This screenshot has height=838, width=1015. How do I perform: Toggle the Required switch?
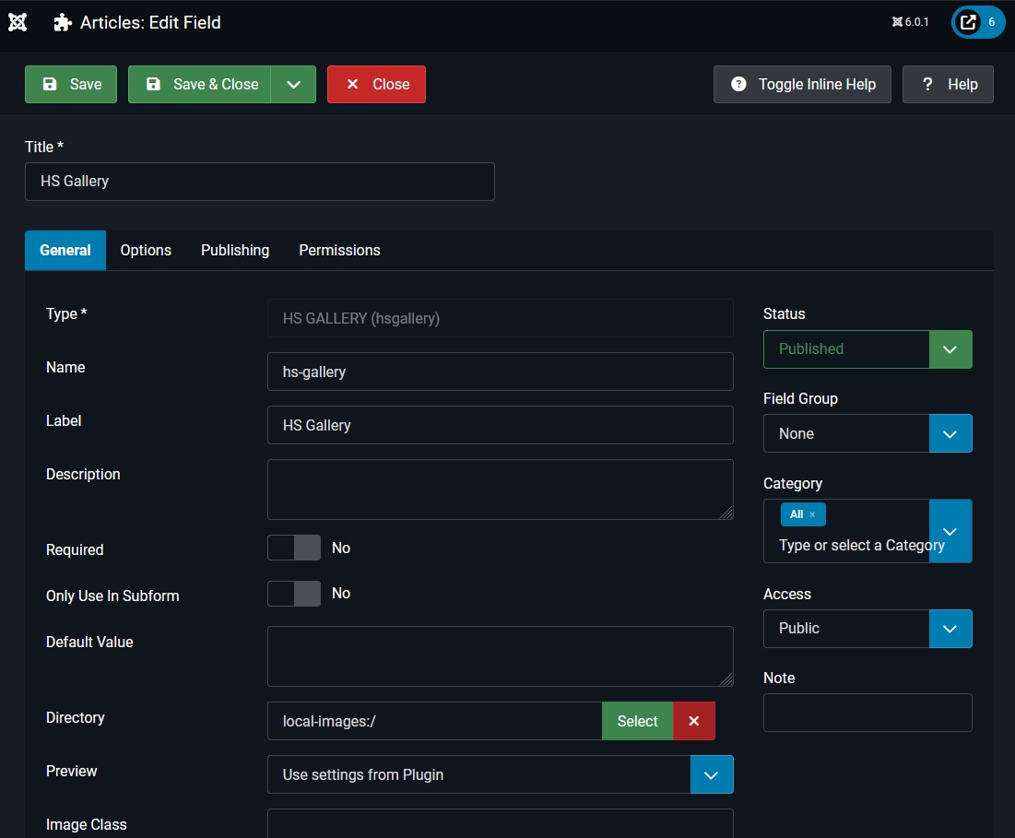(294, 549)
